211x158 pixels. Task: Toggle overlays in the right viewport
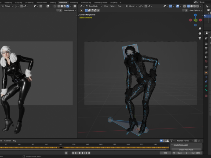click(178, 6)
